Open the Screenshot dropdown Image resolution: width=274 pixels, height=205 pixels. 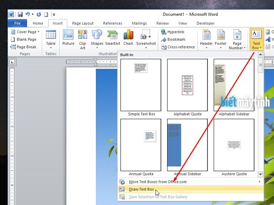(146, 39)
